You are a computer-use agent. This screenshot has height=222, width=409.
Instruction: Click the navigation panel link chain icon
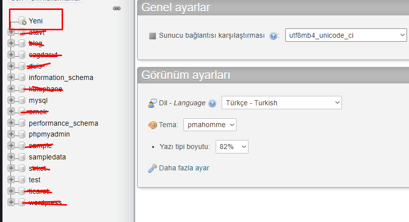tap(117, 8)
